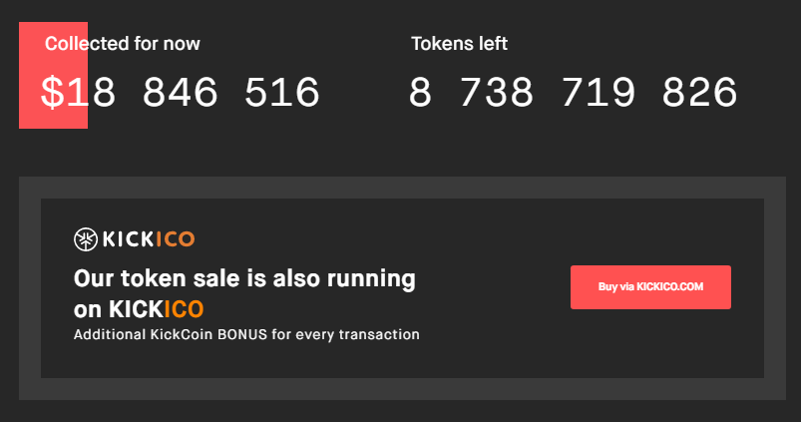Viewport: 801px width, 422px height.
Task: Click the KICKICO circular snowflake logo icon
Action: coord(86,239)
